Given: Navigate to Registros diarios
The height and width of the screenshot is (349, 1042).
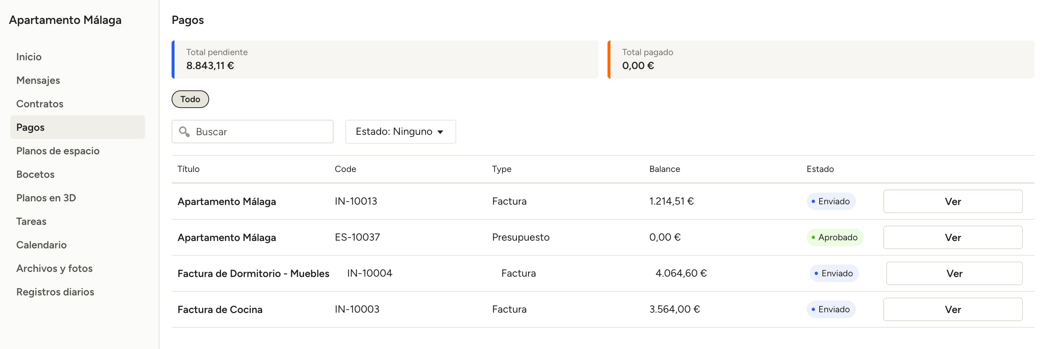Looking at the screenshot, I should (x=55, y=292).
